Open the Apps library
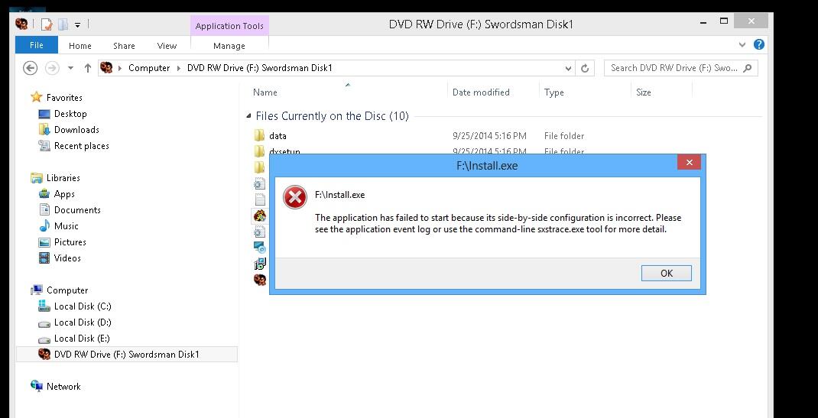Viewport: 818px width, 418px height. pyautogui.click(x=64, y=194)
